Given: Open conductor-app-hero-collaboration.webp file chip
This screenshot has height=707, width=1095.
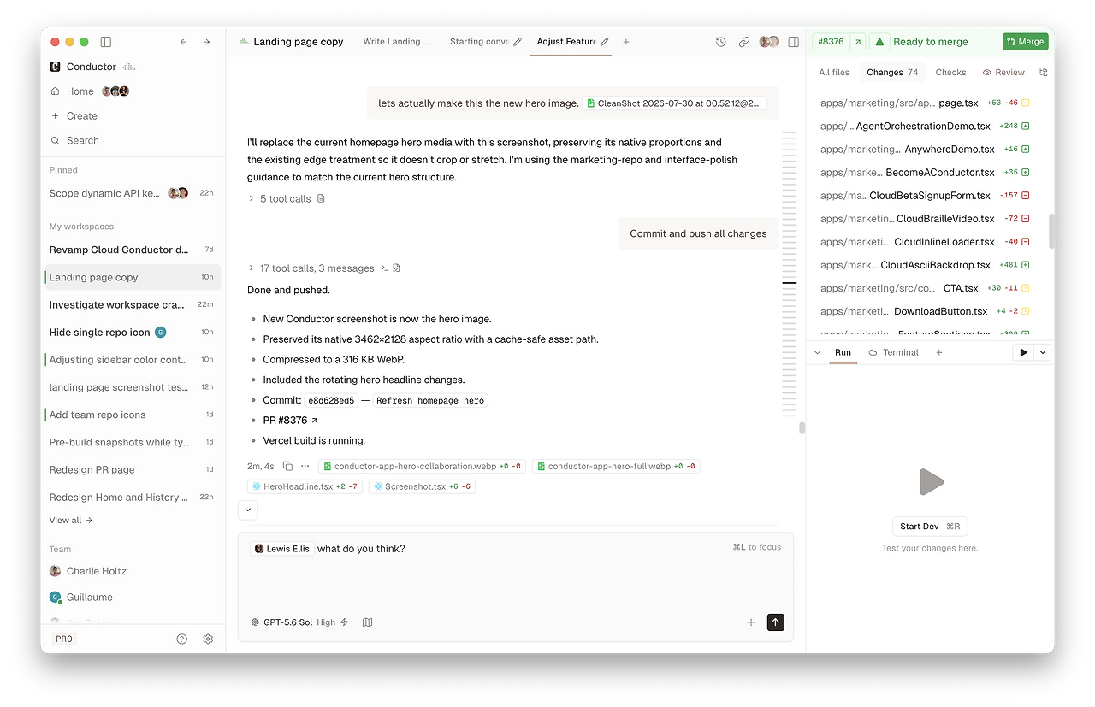Looking at the screenshot, I should pos(420,466).
